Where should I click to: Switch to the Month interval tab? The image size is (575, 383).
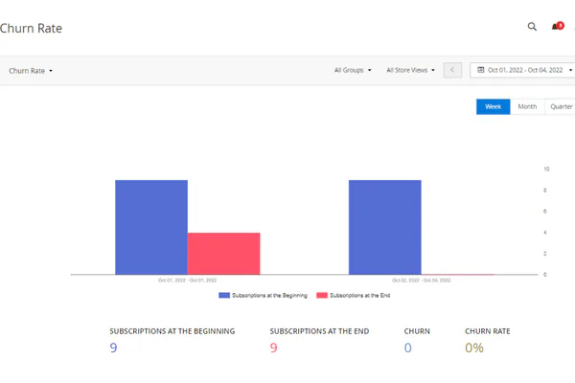coord(527,106)
